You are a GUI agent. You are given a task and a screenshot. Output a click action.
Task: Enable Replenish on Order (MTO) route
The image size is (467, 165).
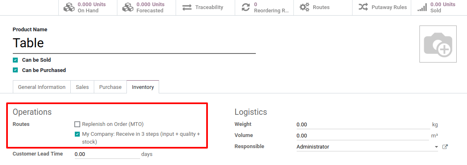pyautogui.click(x=77, y=124)
